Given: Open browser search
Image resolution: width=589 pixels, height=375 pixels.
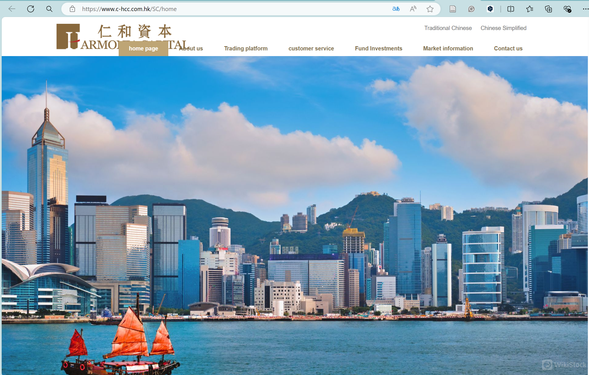Looking at the screenshot, I should (x=49, y=9).
